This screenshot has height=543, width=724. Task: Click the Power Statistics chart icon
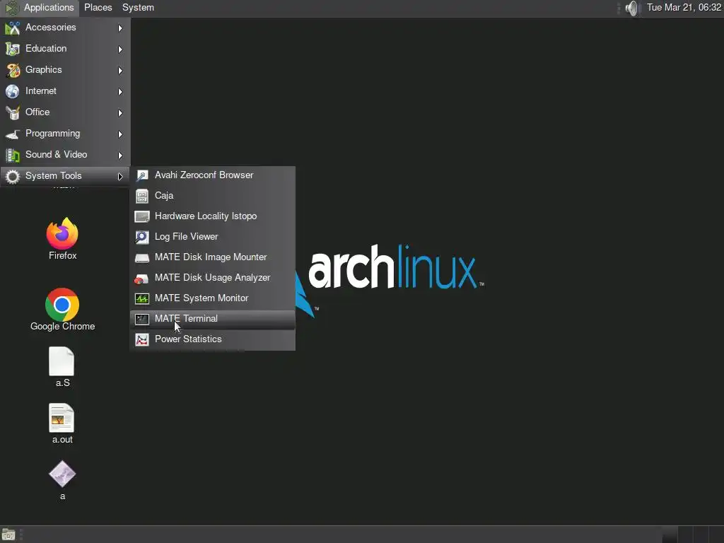141,340
